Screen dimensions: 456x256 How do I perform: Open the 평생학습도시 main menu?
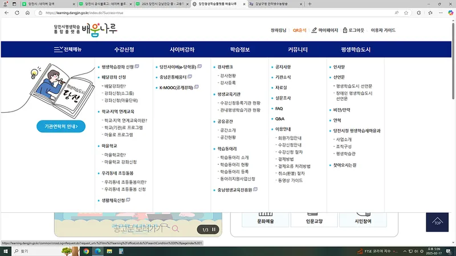coord(355,49)
